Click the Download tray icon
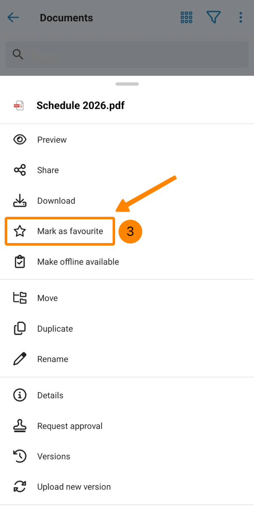 click(20, 201)
